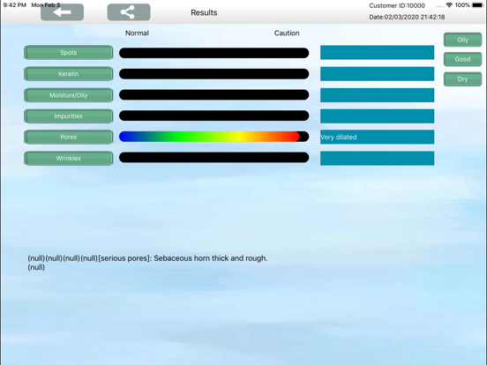Choose the Moisture/Oily button

(68, 95)
